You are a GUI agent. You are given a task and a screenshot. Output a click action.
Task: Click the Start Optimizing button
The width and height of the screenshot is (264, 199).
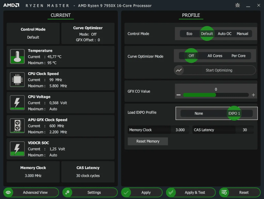(x=215, y=70)
